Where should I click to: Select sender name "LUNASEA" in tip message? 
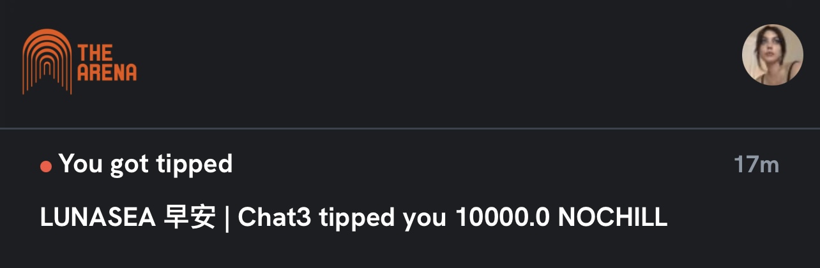[98, 218]
